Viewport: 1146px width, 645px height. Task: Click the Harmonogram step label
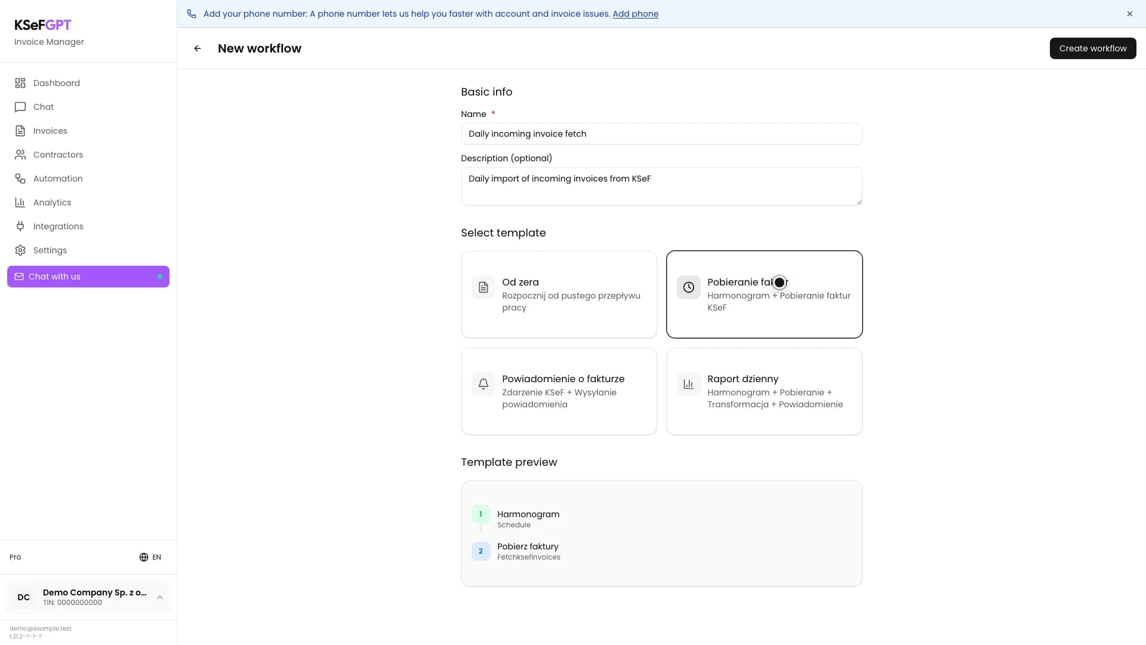click(528, 514)
